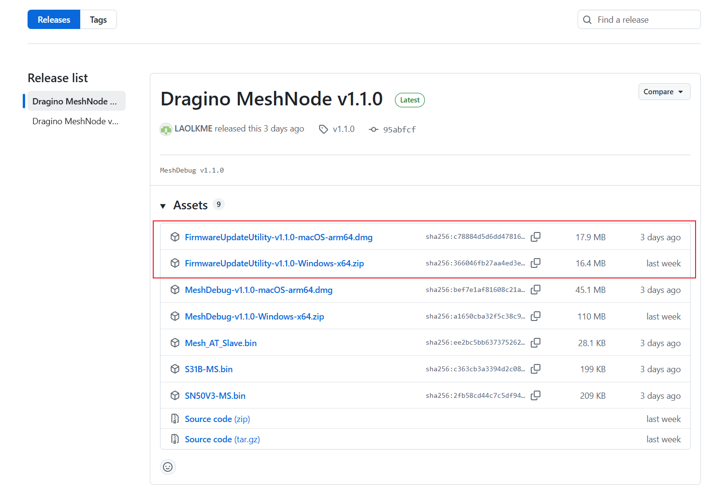Copy sha256 for SN50V3-MS.bin

click(x=536, y=395)
